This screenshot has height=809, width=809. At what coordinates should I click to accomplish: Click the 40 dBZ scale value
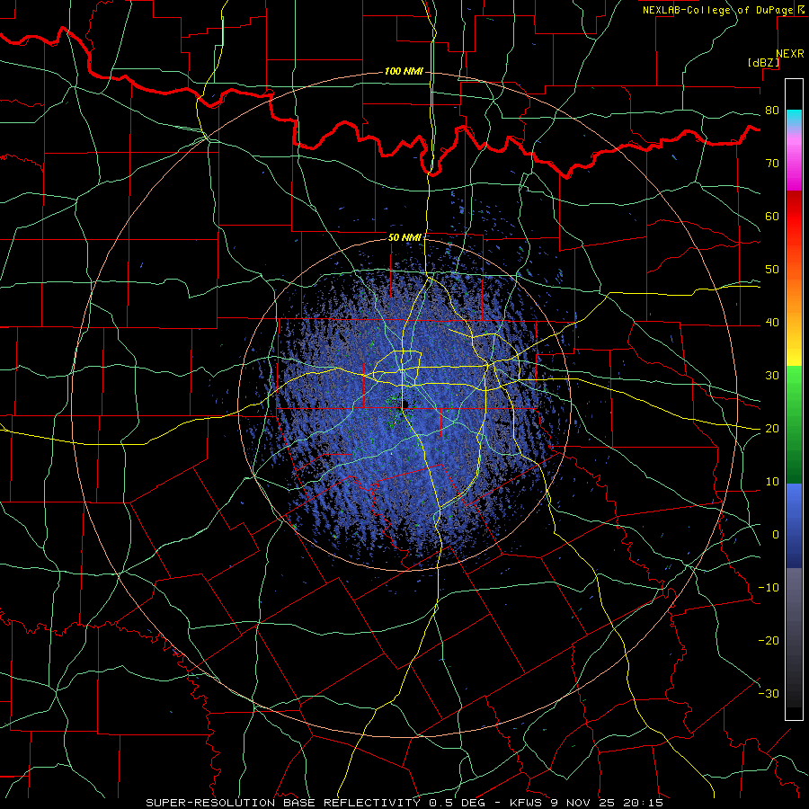772,323
